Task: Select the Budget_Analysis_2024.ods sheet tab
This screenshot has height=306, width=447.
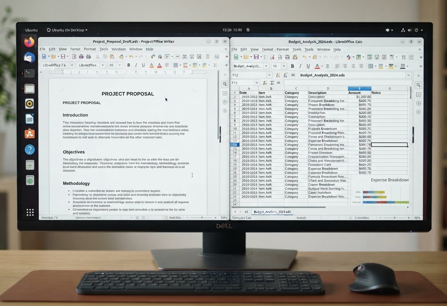Action: pyautogui.click(x=272, y=212)
